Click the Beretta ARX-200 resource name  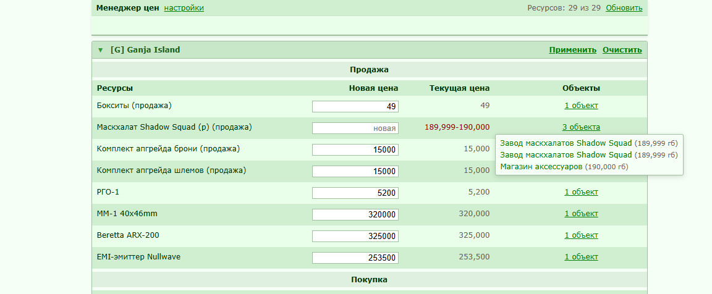click(x=128, y=235)
